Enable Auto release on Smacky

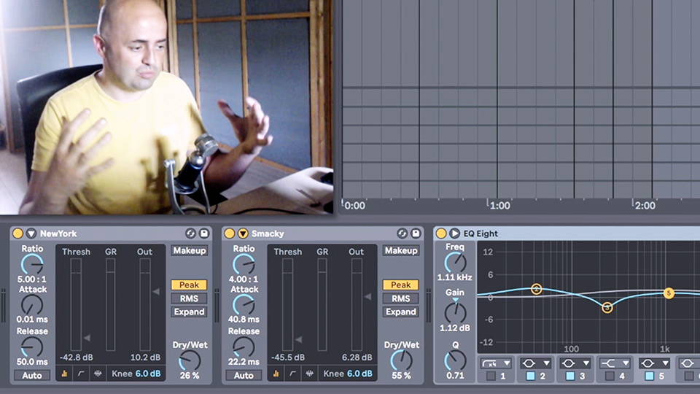244,375
